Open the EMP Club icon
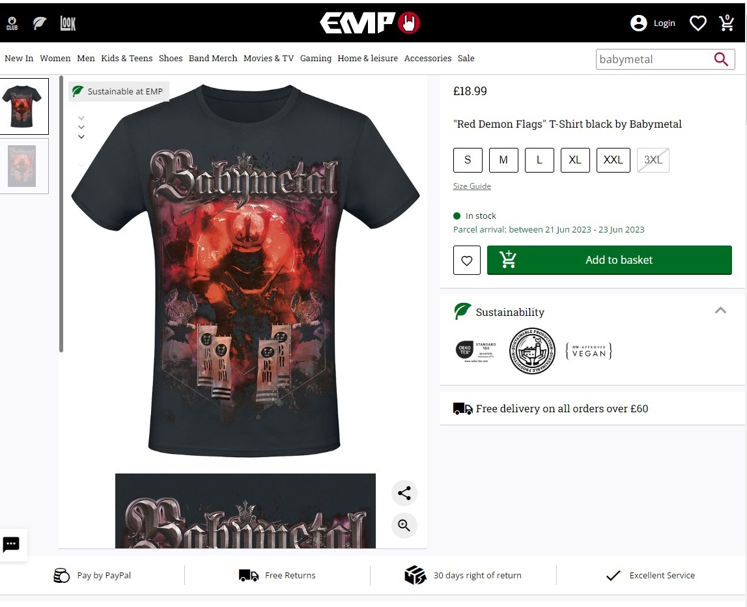747x607 pixels. pyautogui.click(x=12, y=23)
